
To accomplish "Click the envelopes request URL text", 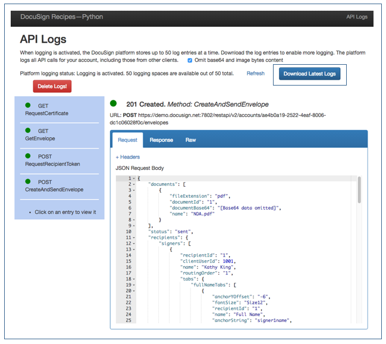I will click(x=218, y=119).
